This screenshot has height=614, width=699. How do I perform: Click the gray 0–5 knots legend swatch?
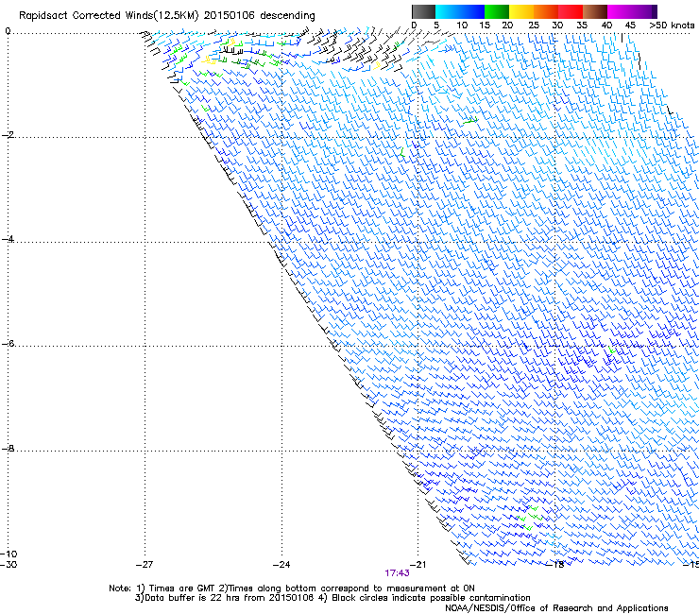tap(423, 11)
